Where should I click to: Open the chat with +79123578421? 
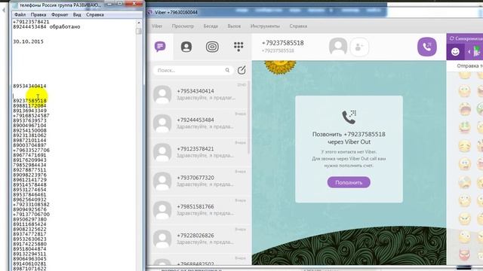[x=199, y=152]
